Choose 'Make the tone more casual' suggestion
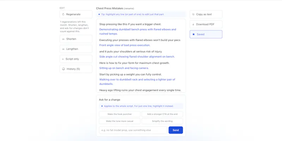The image size is (282, 141). tap(119, 121)
